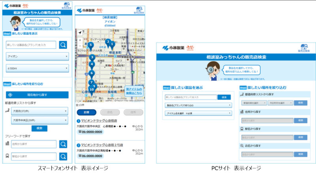Click magnifier button beside smartphone product name field
The height and width of the screenshot is (173, 316).
63,45
